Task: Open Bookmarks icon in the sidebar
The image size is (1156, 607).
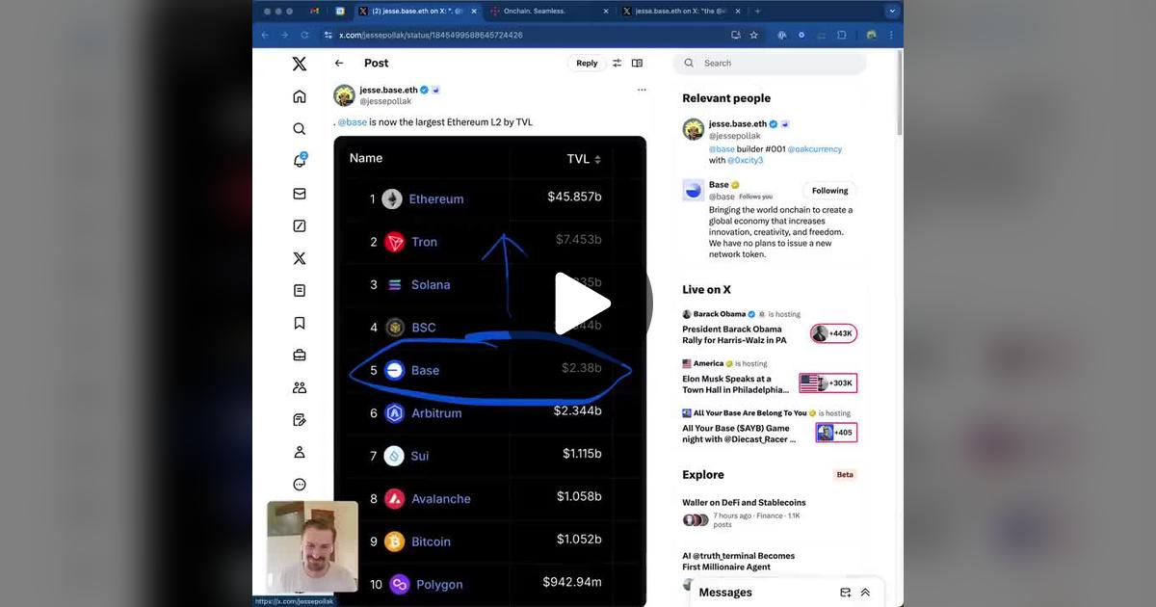Action: [x=300, y=324]
